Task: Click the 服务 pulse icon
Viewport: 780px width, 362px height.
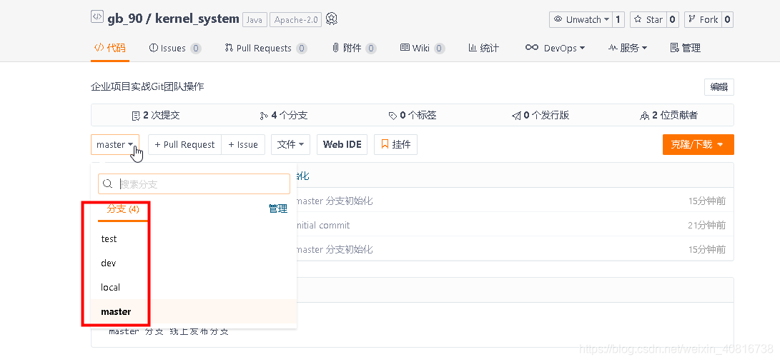Action: click(x=613, y=48)
